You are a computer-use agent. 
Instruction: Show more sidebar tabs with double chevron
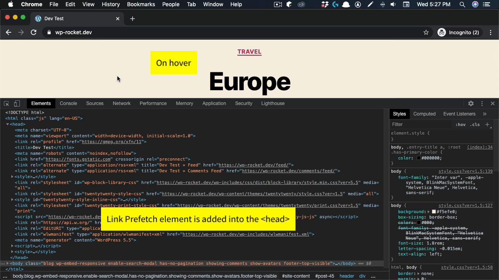tap(485, 114)
